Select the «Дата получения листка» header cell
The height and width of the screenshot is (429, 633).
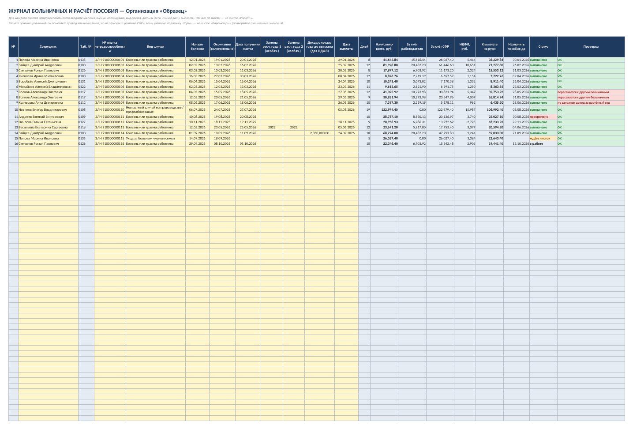(x=248, y=46)
